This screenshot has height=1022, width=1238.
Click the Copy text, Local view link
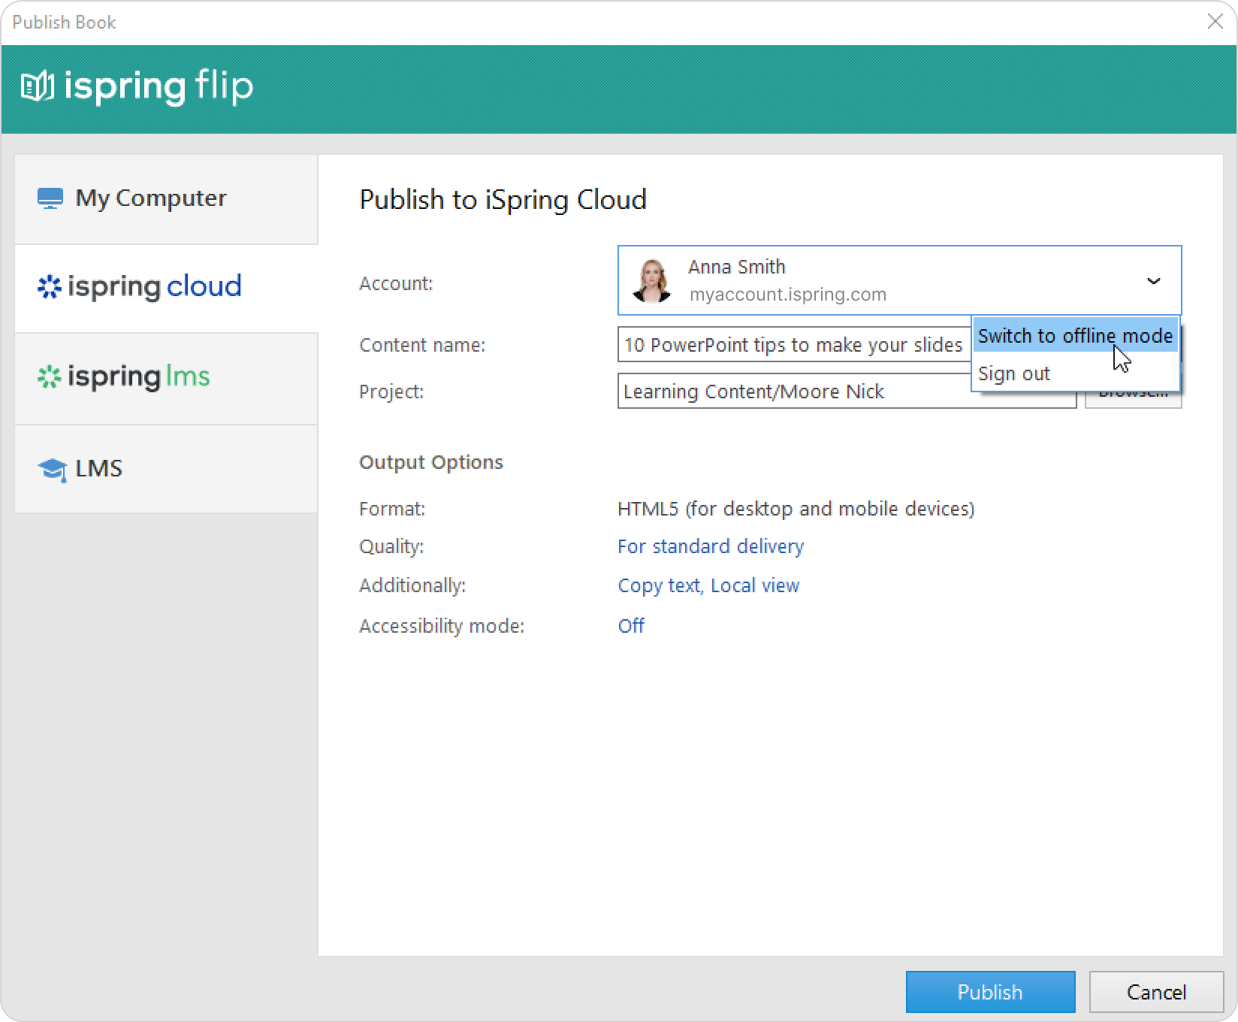point(708,585)
